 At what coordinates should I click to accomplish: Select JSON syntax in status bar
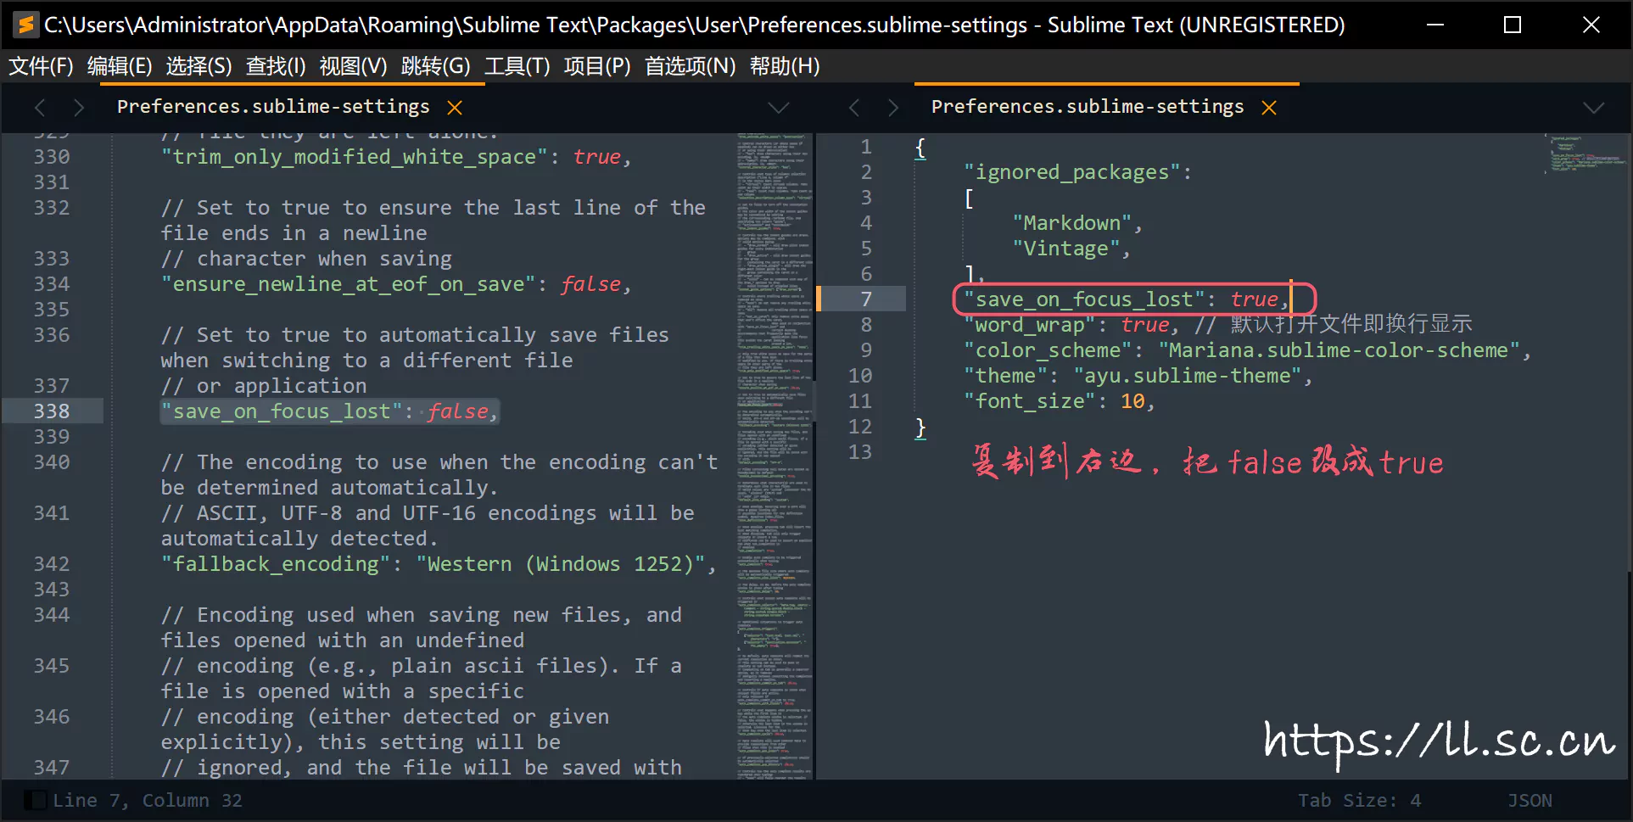(1530, 800)
